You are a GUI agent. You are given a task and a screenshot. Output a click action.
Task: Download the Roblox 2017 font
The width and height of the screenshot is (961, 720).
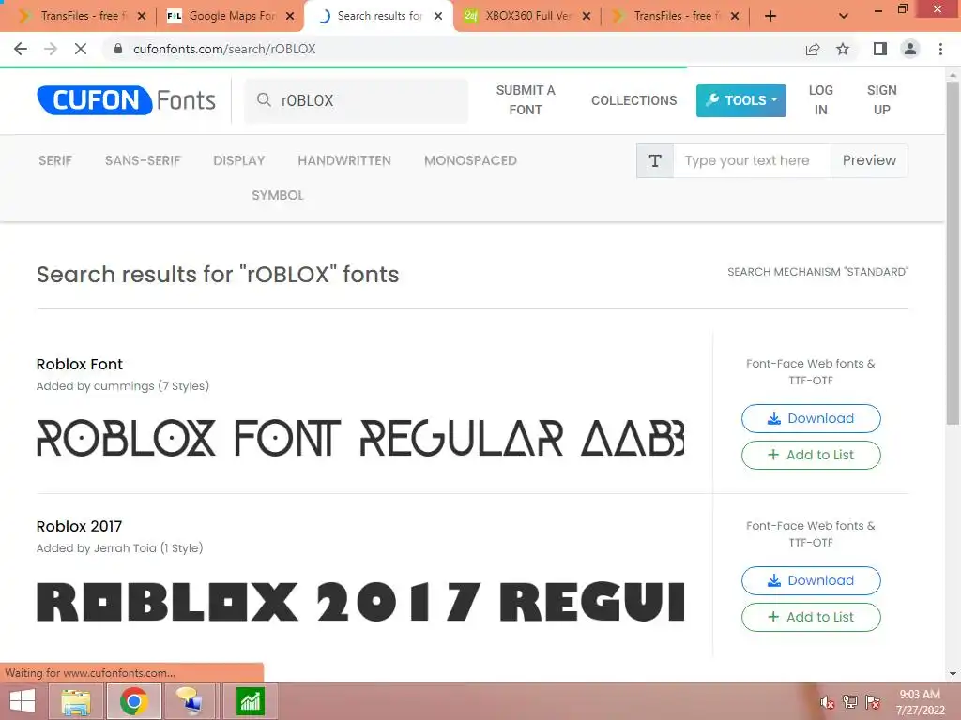(811, 580)
